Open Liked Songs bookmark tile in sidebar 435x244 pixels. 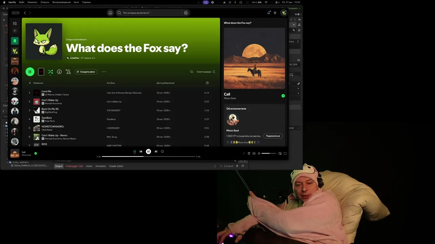click(15, 41)
